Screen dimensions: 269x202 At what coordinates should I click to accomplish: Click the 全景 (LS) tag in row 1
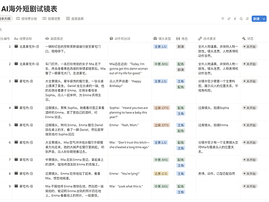(160, 47)
